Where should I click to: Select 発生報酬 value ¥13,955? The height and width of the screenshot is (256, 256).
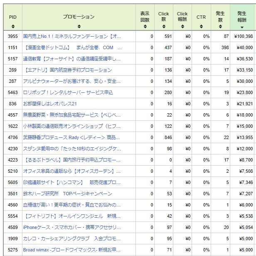(x=245, y=137)
